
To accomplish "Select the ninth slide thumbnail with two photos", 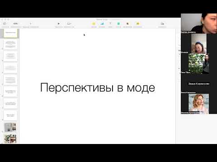I will [x=10, y=127].
